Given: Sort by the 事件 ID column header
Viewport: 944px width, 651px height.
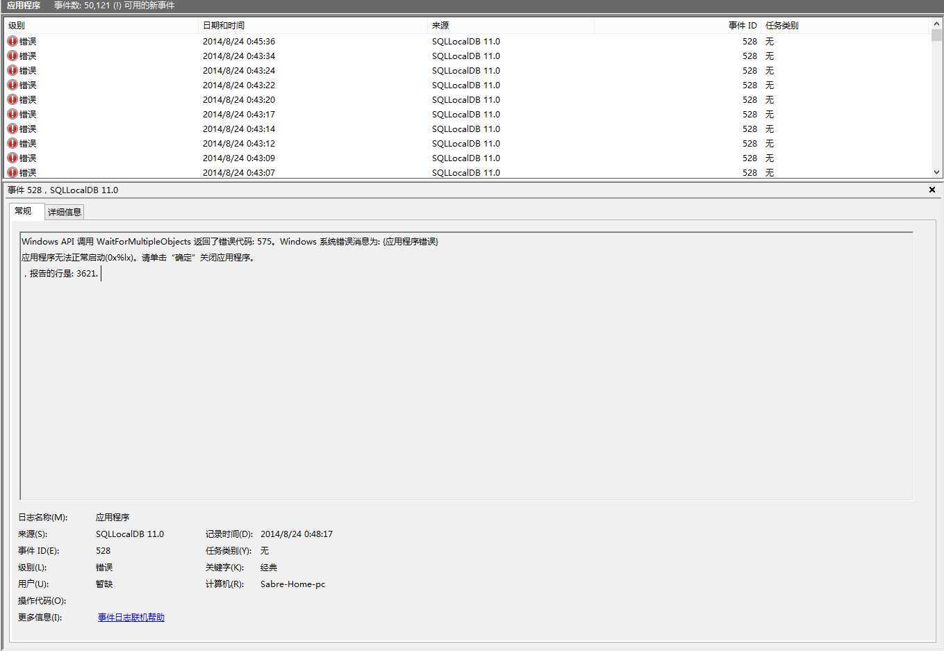Looking at the screenshot, I should pos(677,26).
